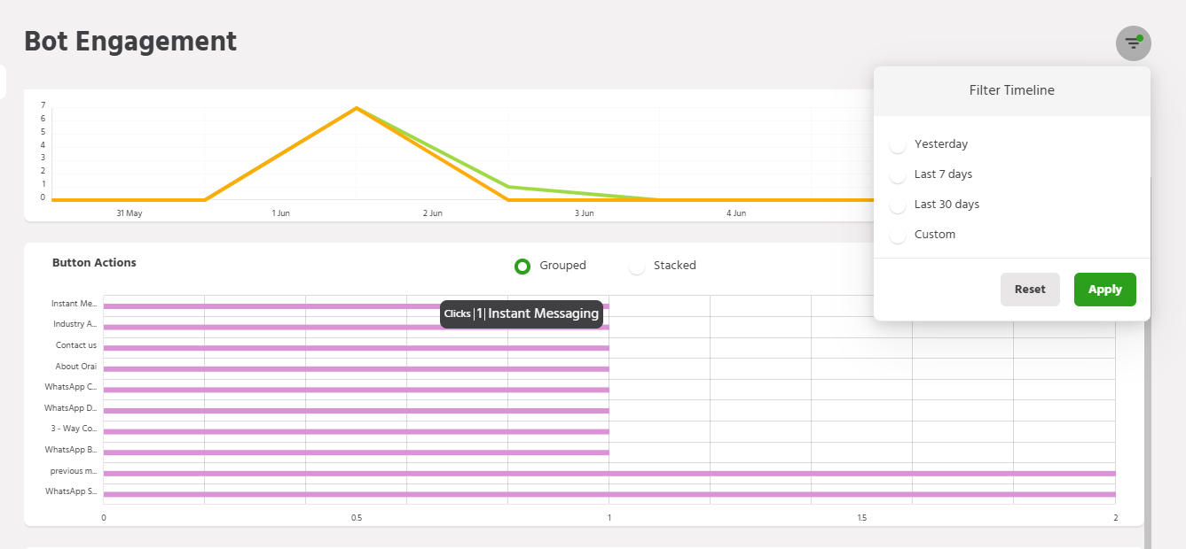Click the Reset button
Screen dimensions: 1186x549
coord(1030,290)
